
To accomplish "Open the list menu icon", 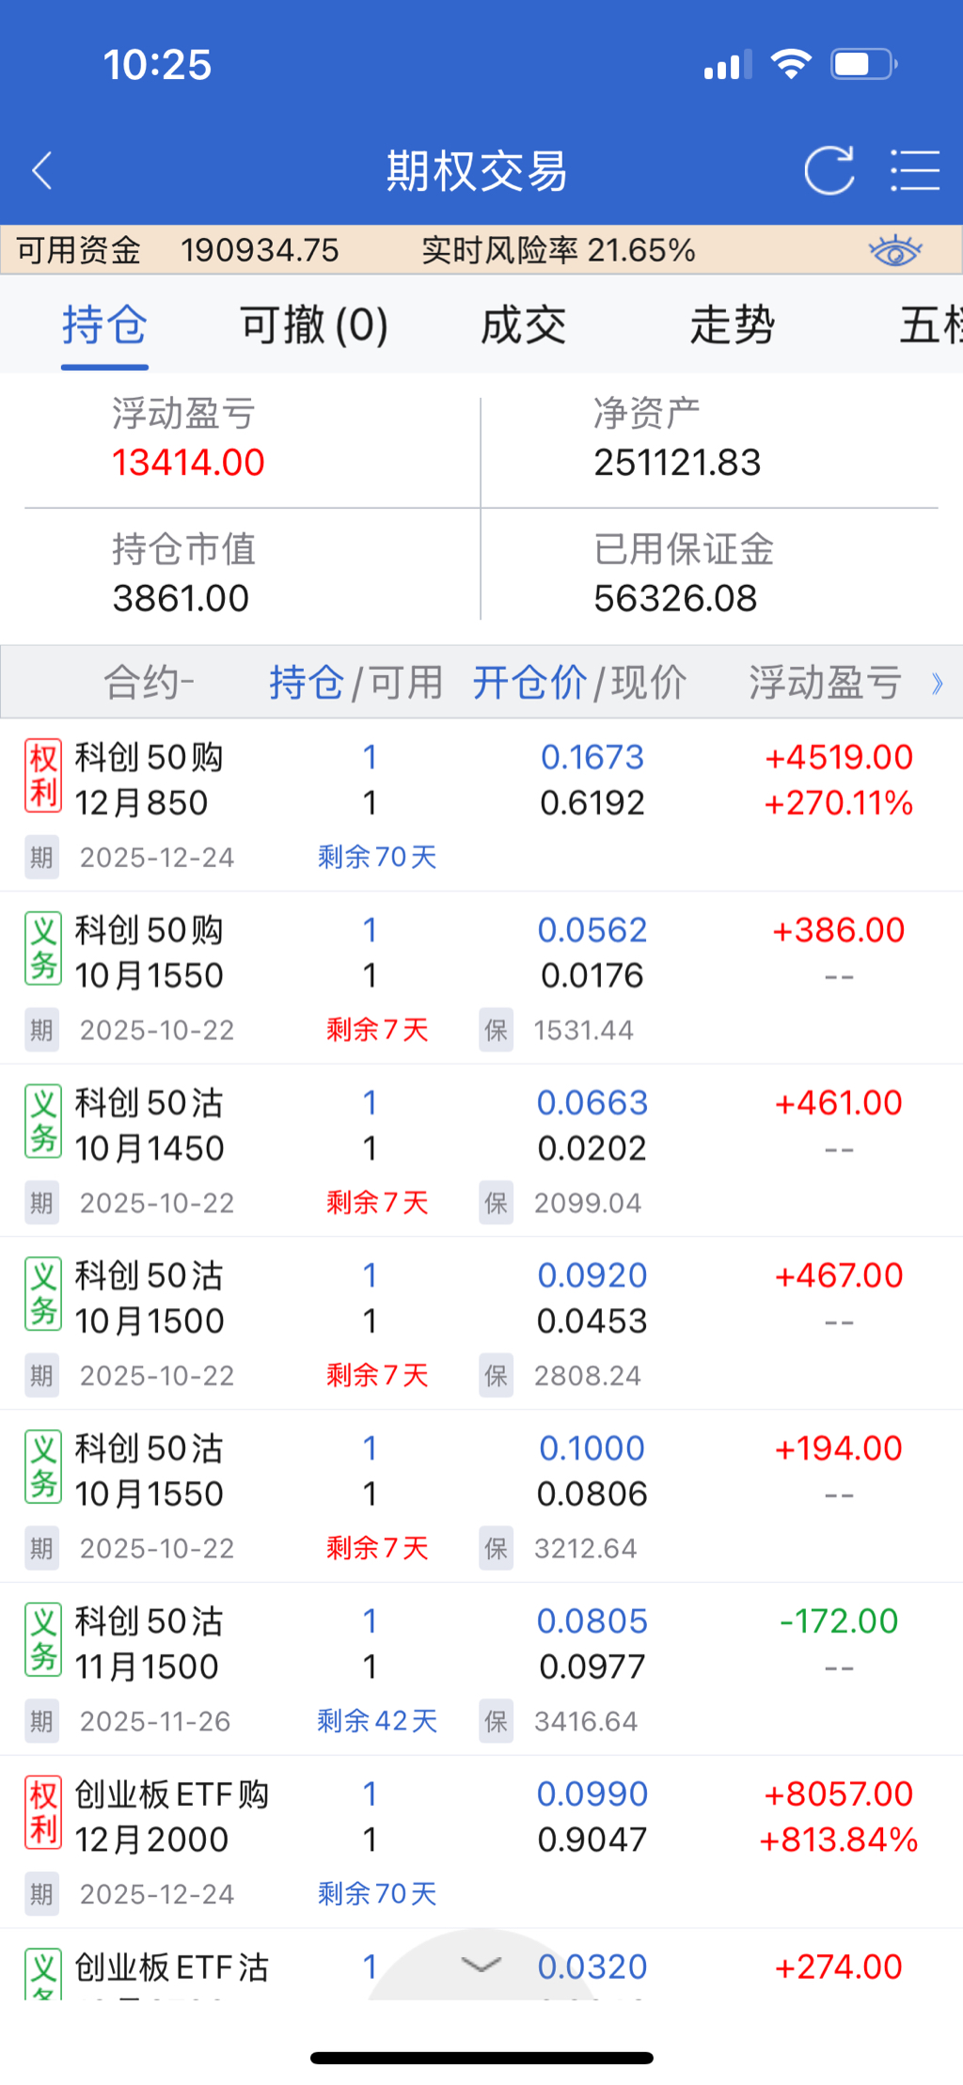I will [914, 171].
